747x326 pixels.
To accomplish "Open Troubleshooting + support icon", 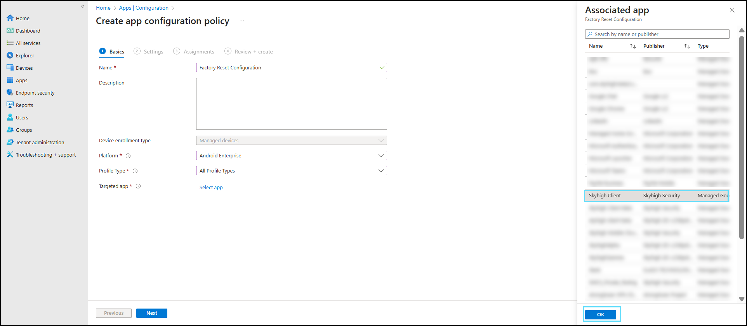I will [10, 155].
